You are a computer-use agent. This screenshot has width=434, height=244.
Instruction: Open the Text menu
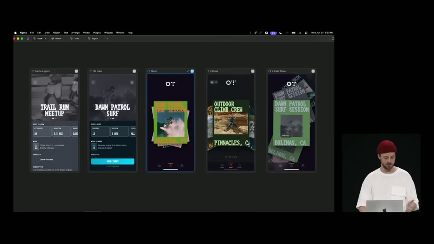pos(66,33)
